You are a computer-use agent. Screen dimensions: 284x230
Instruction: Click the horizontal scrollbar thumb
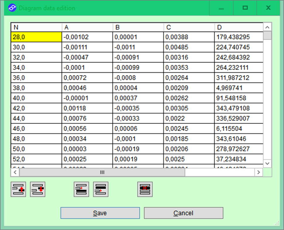pos(102,172)
